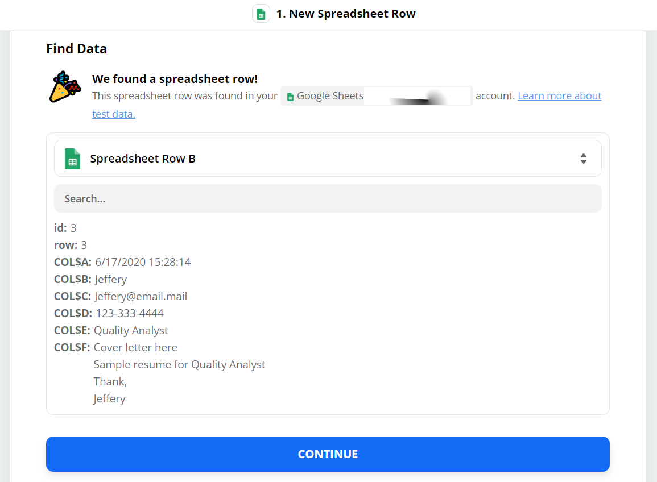
Task: Click the COL$B value Jeffery
Action: (x=111, y=279)
